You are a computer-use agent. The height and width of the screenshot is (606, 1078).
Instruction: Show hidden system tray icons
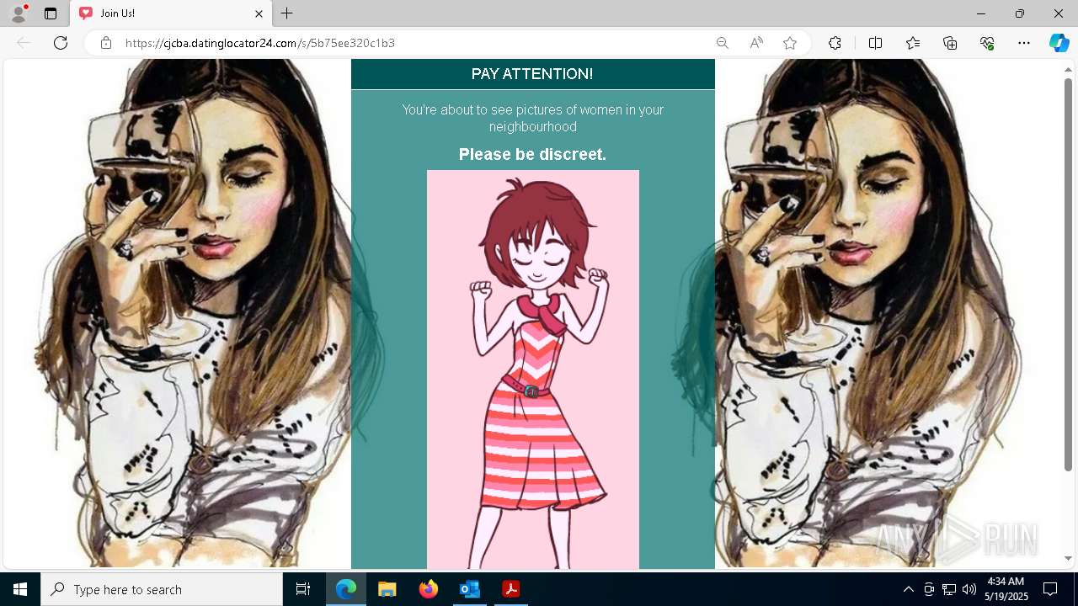(x=908, y=589)
